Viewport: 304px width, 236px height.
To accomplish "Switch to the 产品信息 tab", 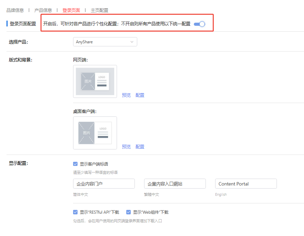I will click(x=43, y=10).
